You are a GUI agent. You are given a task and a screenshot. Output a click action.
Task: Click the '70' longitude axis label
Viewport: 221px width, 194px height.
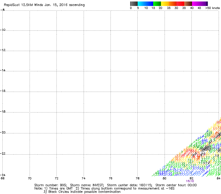pyautogui.click(x=30, y=178)
